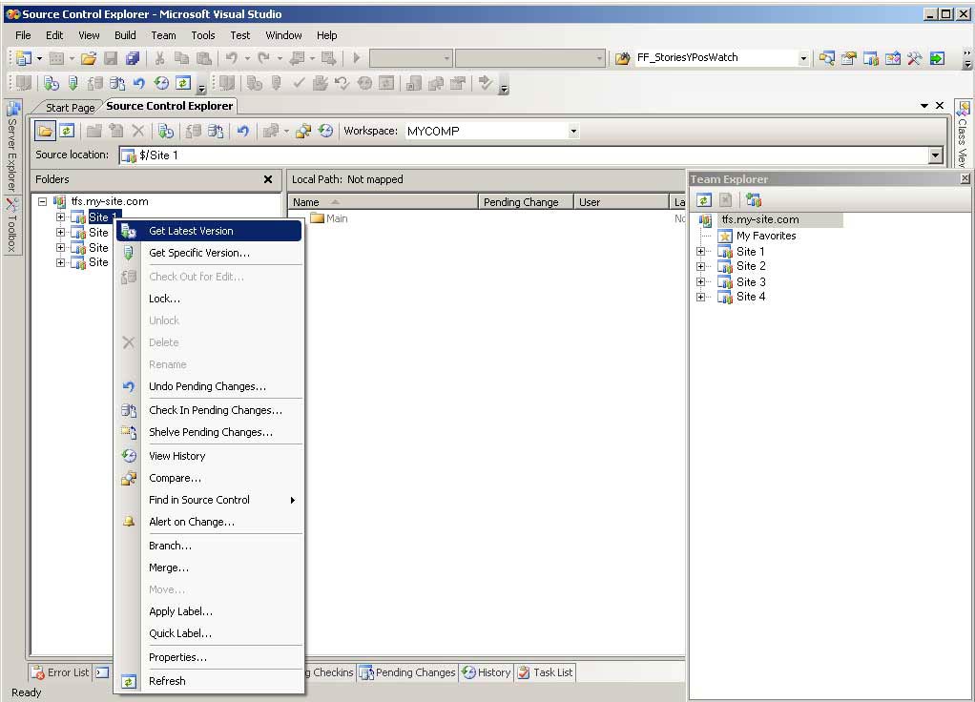Click Get Latest icon left of Check Out in the Explorer toolbar
Screen dimensions: 975x702
pos(165,131)
